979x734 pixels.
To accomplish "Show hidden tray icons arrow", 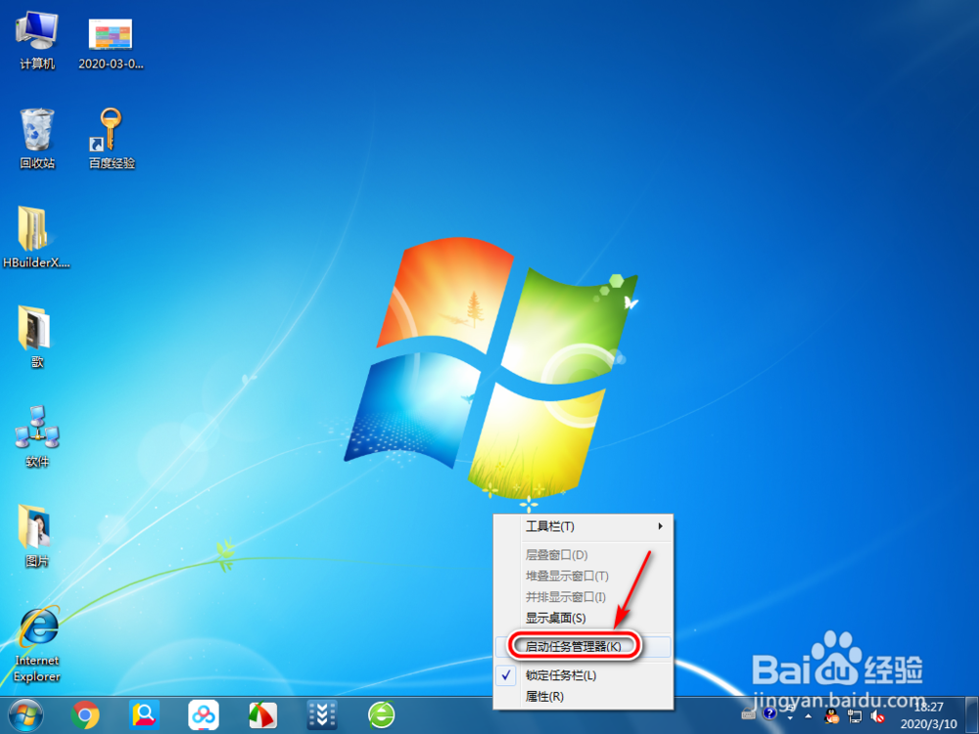I will pos(809,716).
